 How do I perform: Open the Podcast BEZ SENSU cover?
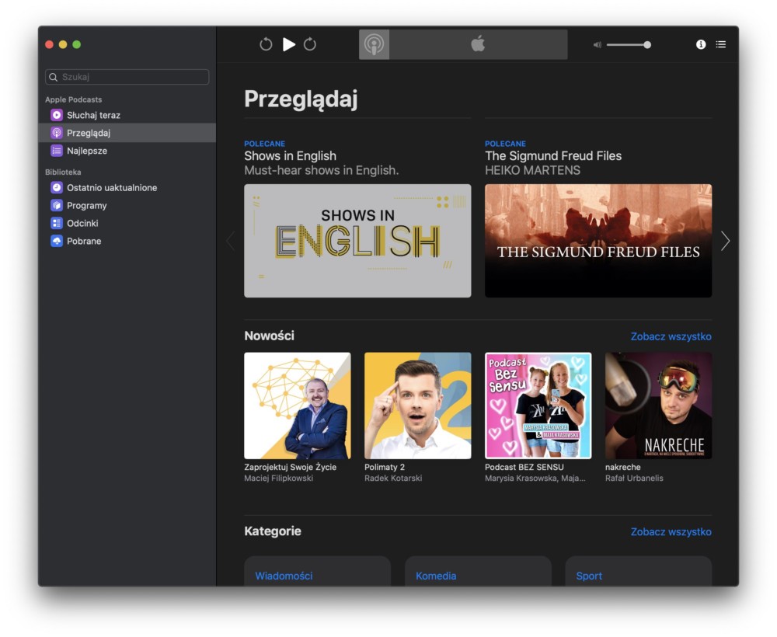click(x=538, y=406)
